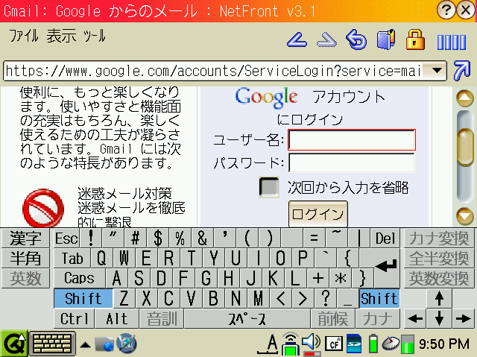
Task: Open the wireless network tray icon
Action: [290, 344]
